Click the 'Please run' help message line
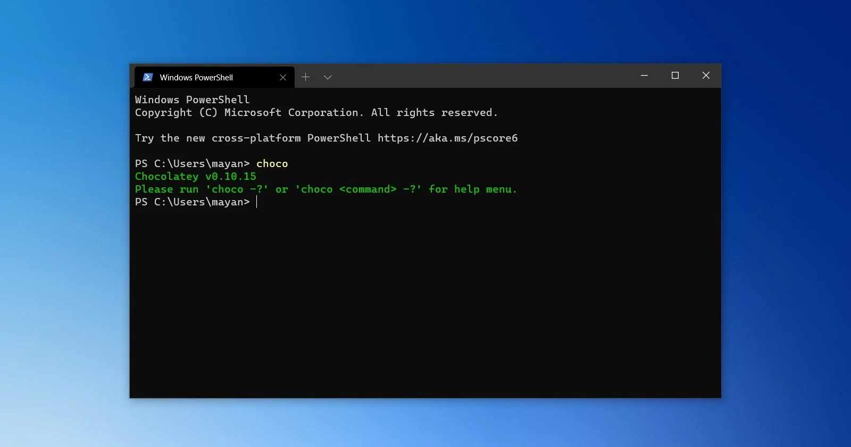This screenshot has width=851, height=447. 326,189
